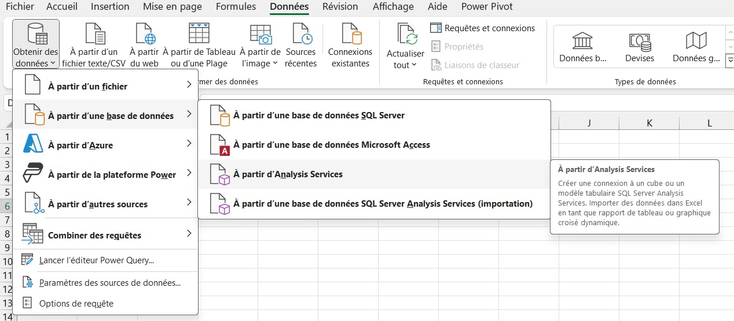Image resolution: width=734 pixels, height=321 pixels.
Task: Switch to the Révision tab
Action: pos(340,7)
